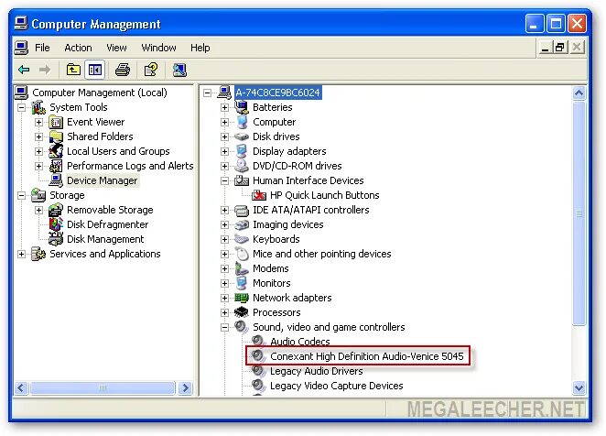This screenshot has height=436, width=606.
Task: Select Legacy Video Capture Devices entry
Action: click(336, 386)
